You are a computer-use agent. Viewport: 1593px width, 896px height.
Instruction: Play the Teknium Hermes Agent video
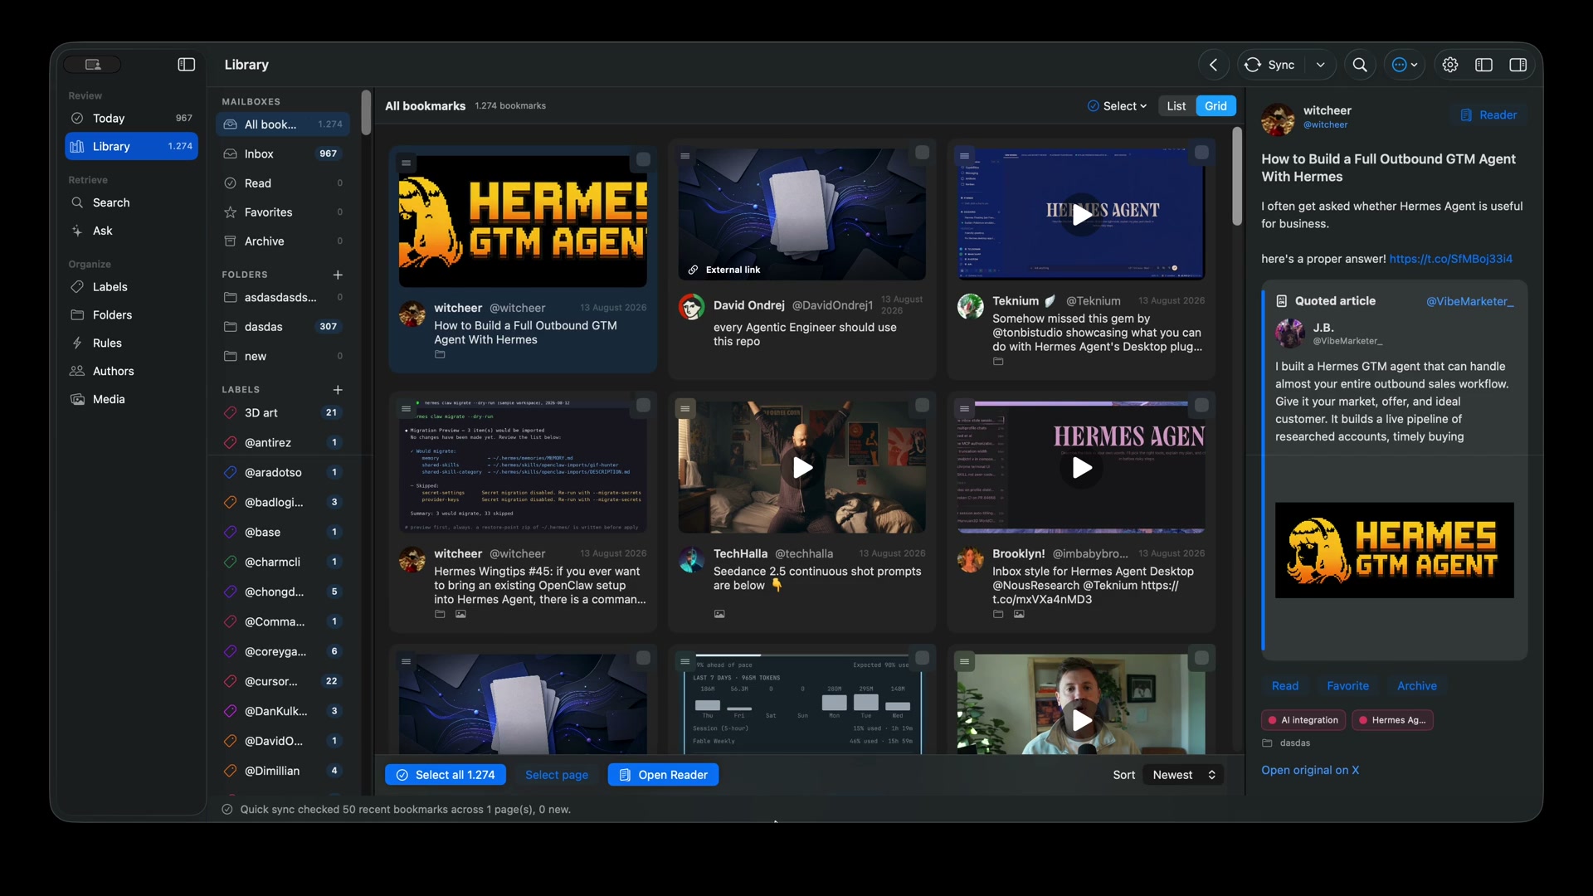point(1081,215)
